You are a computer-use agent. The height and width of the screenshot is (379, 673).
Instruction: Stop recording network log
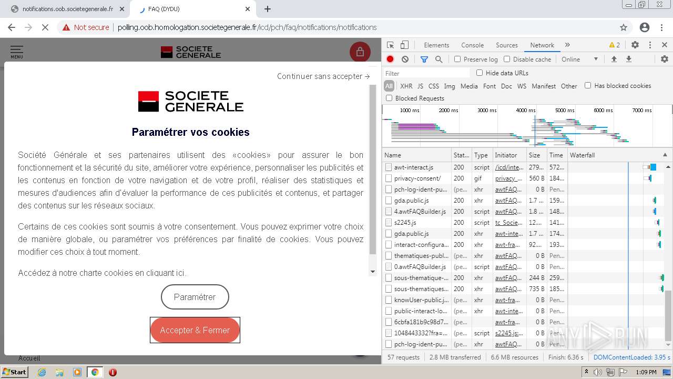pos(390,59)
